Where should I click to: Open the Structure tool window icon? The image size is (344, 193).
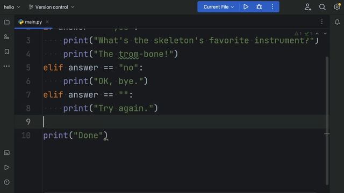pos(6,37)
